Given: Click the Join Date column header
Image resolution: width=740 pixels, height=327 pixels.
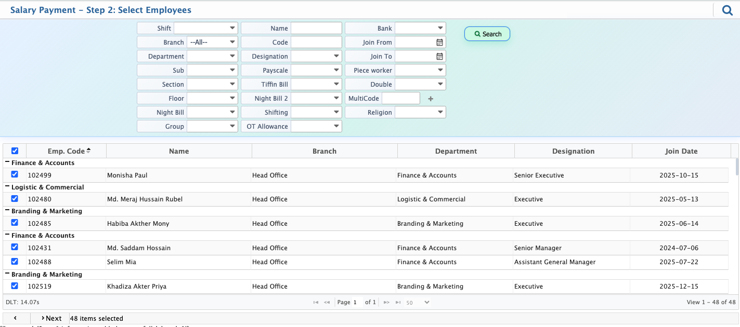Looking at the screenshot, I should [681, 151].
